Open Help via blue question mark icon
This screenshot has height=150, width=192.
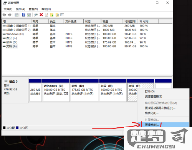click(23, 15)
